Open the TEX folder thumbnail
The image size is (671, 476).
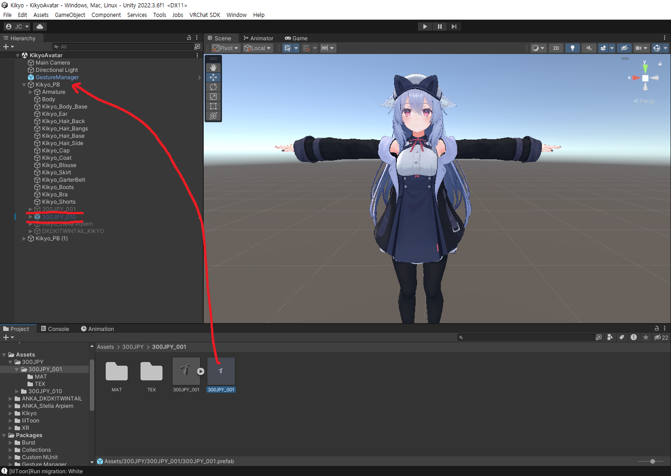pyautogui.click(x=152, y=372)
